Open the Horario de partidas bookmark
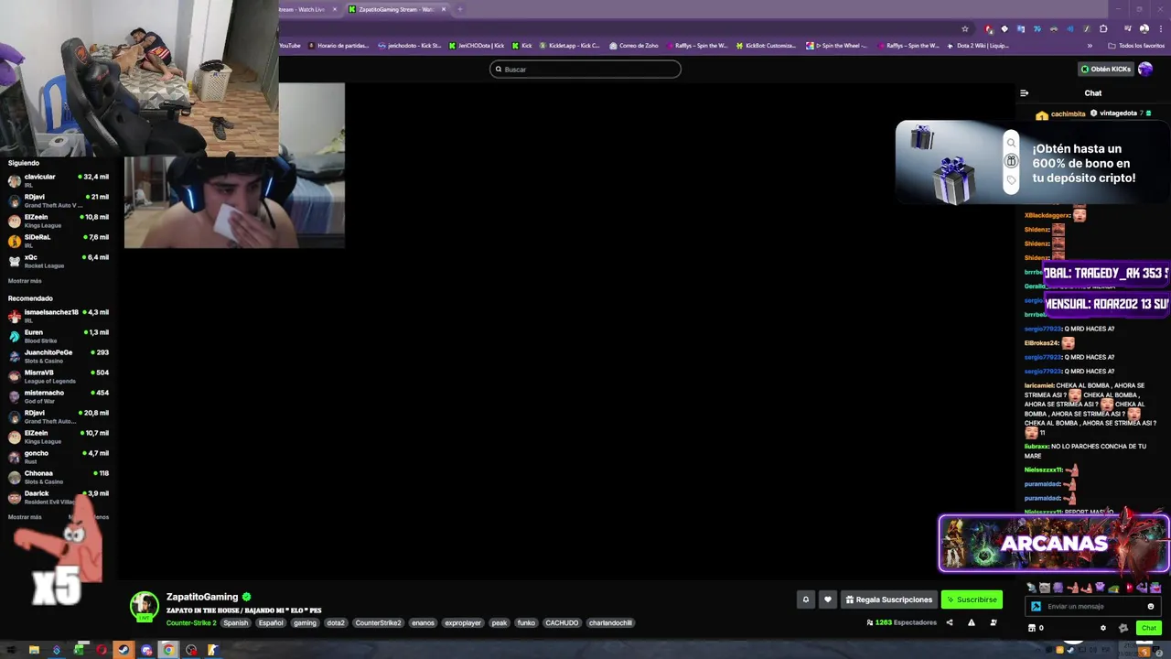Image resolution: width=1171 pixels, height=659 pixels. point(338,45)
